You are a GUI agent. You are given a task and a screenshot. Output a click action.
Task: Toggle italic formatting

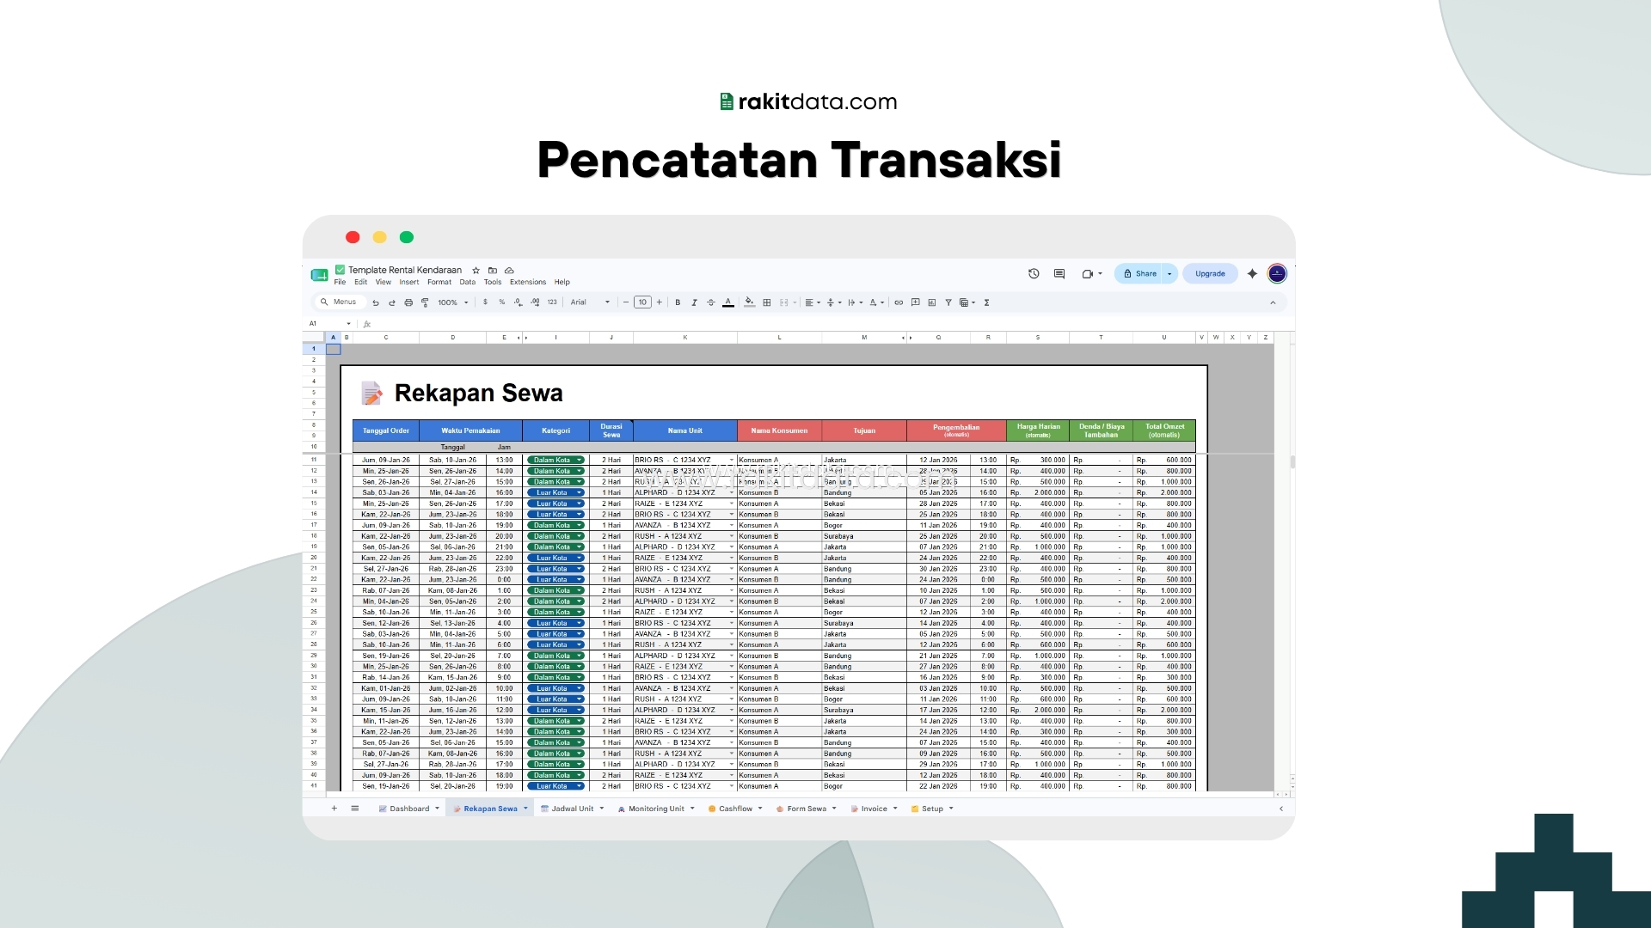694,302
